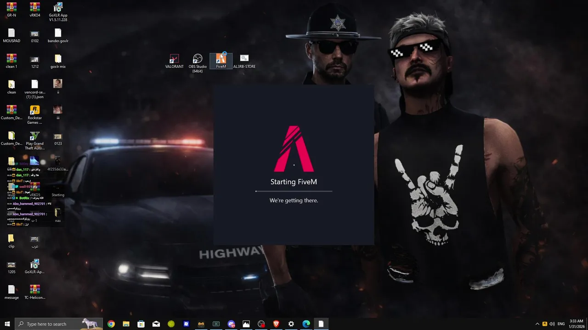The image size is (588, 330).
Task: Launch the VALORANT desktop shortcut
Action: [x=174, y=61]
